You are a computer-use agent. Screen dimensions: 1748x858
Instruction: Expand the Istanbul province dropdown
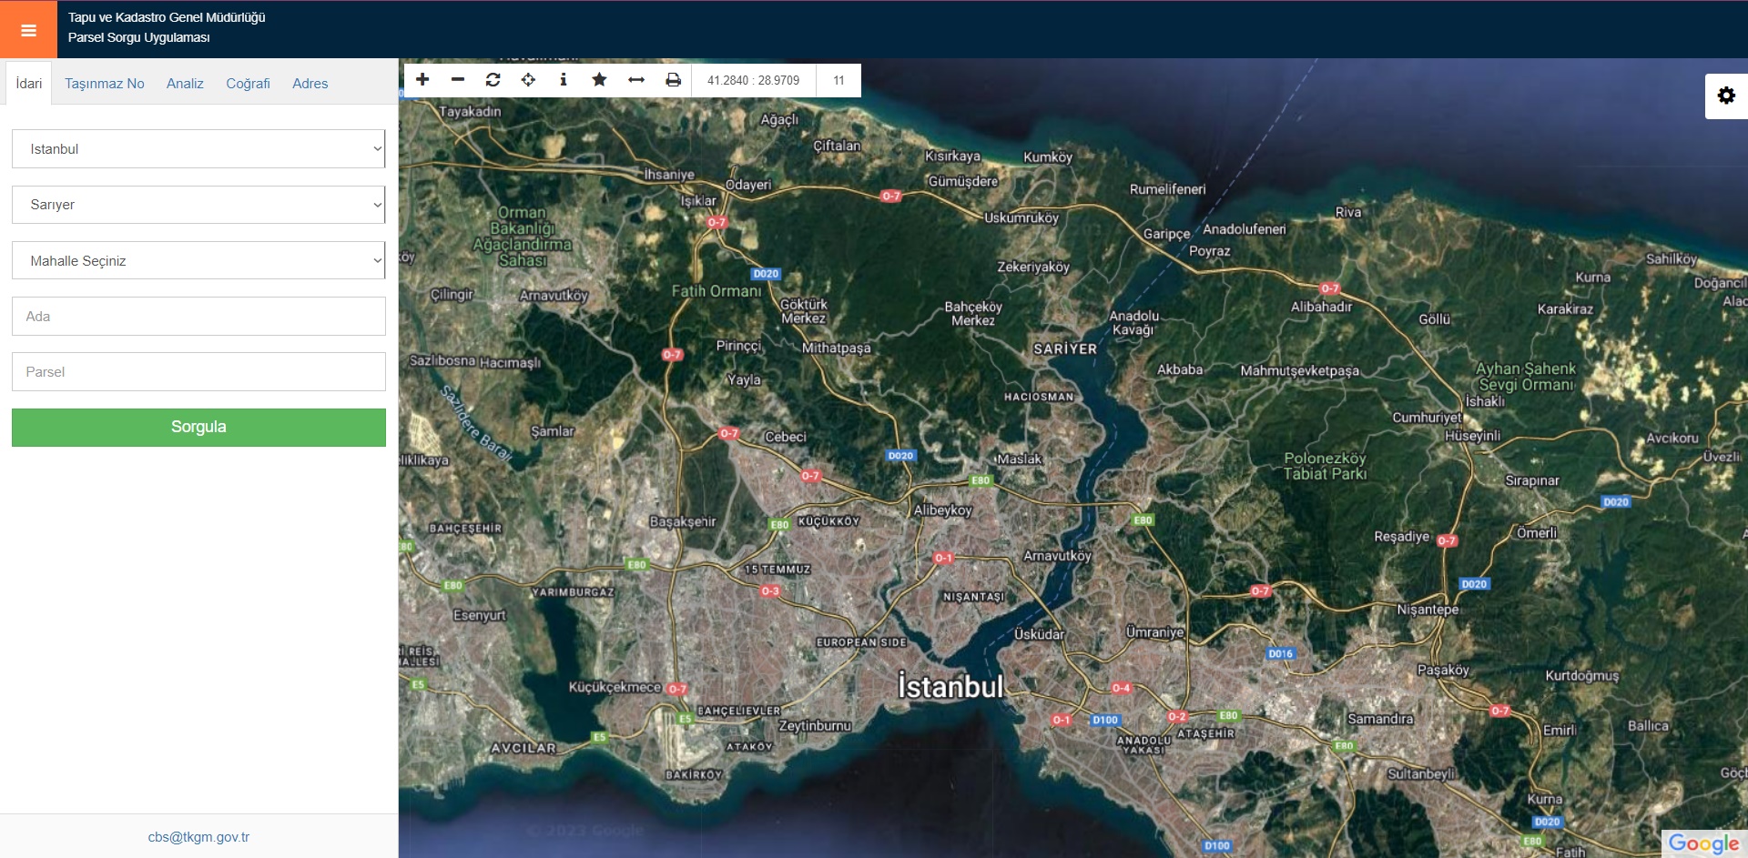(198, 149)
